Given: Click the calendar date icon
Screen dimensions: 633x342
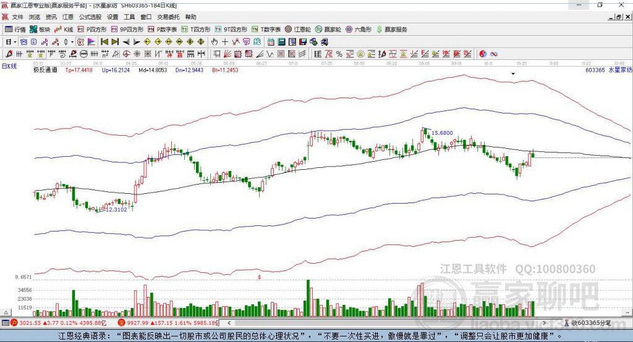Looking at the screenshot, I should coord(271,42).
